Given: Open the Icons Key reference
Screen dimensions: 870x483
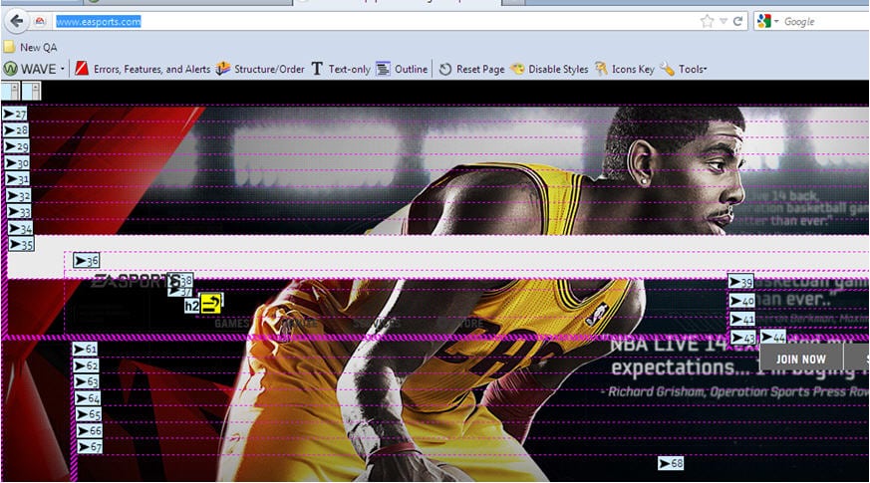Looking at the screenshot, I should pos(625,69).
